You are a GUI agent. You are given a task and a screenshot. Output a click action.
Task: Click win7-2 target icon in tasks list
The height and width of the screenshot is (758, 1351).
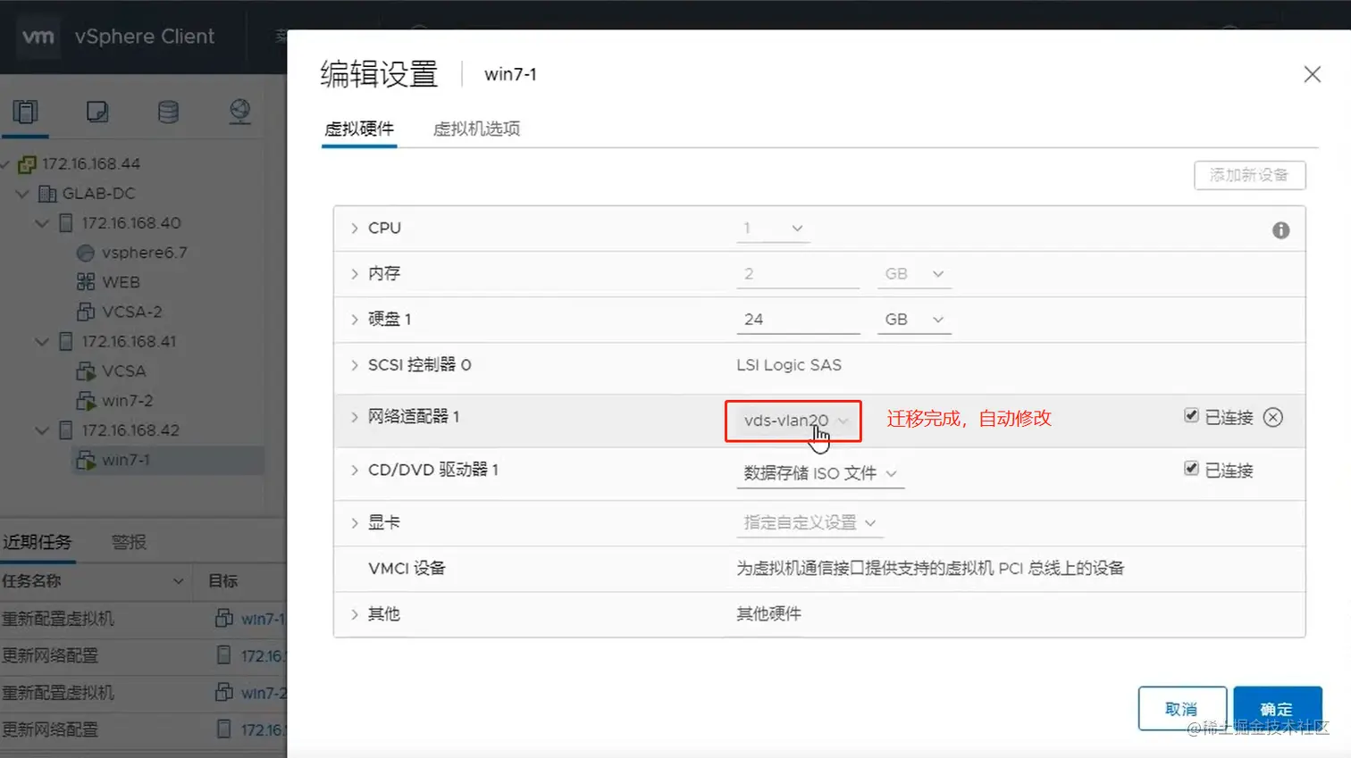[x=224, y=692]
